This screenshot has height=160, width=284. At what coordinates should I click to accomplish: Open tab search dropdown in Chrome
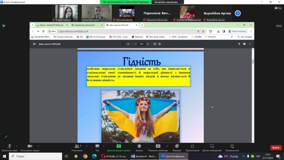coord(32,25)
